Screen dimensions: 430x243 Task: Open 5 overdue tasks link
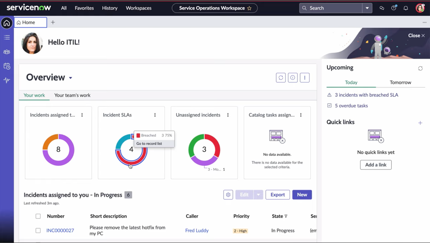point(351,106)
